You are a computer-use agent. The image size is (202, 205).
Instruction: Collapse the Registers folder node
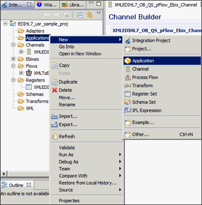[13, 80]
